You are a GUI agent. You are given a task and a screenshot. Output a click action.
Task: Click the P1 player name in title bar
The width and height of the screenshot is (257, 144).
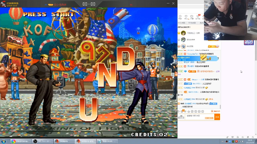[x=60, y=5]
